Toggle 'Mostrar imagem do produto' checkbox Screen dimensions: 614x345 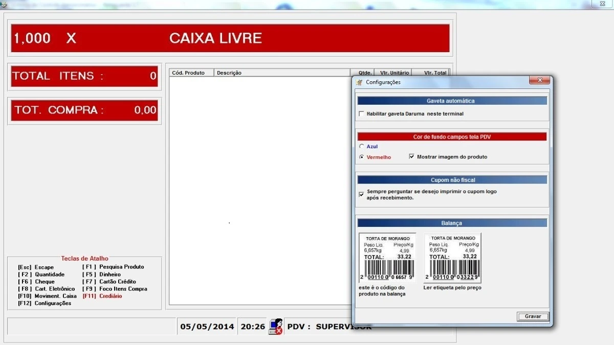412,157
